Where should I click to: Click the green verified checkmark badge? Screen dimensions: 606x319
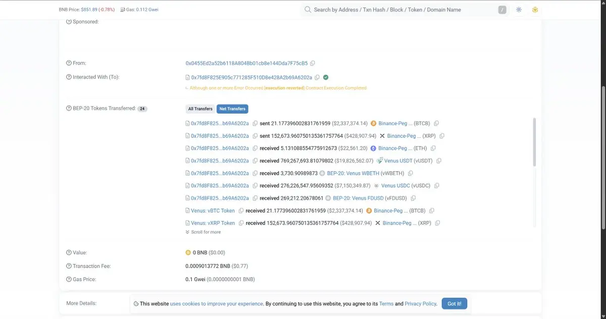point(326,77)
